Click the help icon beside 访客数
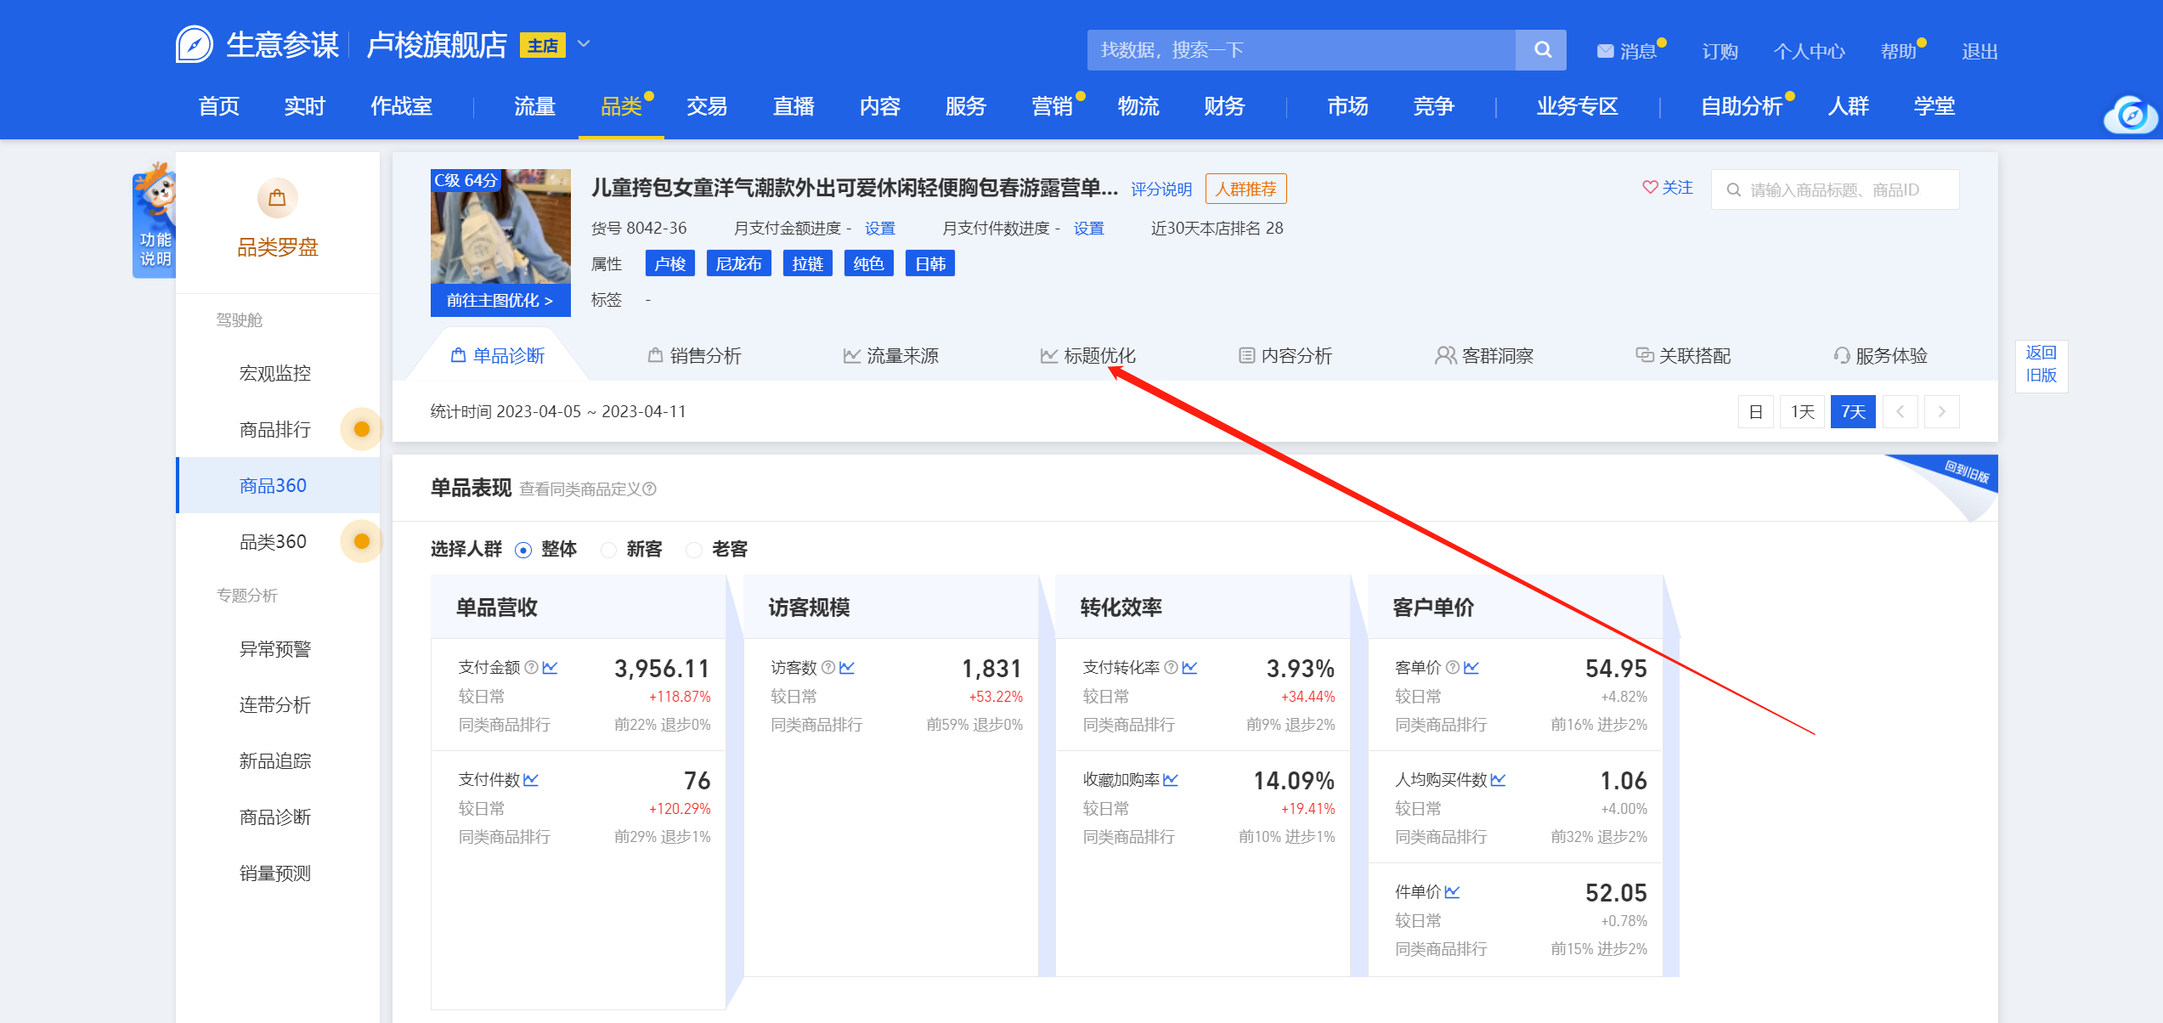Image resolution: width=2163 pixels, height=1023 pixels. [828, 668]
